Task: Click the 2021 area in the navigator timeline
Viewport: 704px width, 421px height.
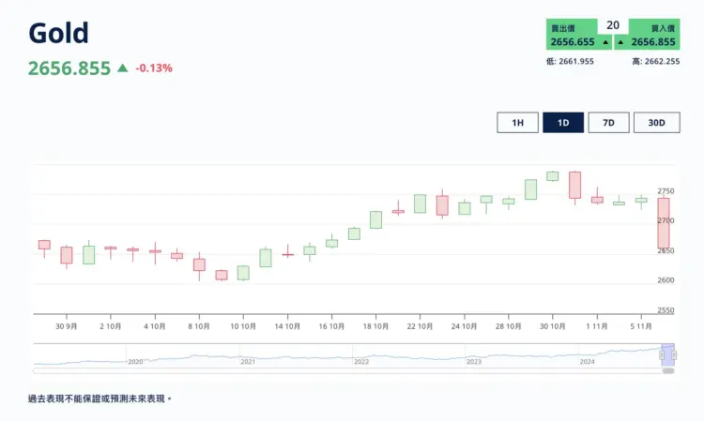Action: tap(248, 361)
